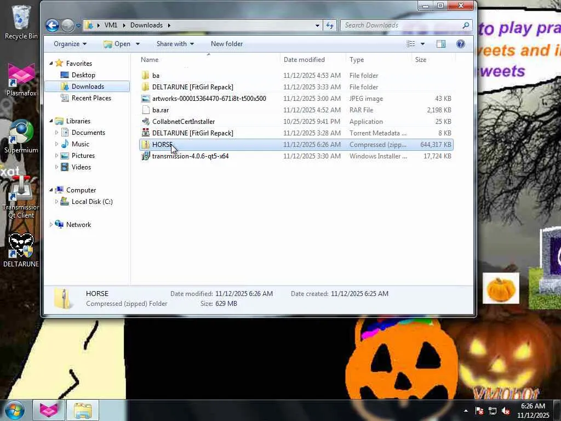The image size is (561, 421).
Task: Click the Explorer Forward arrow button
Action: [x=67, y=25]
